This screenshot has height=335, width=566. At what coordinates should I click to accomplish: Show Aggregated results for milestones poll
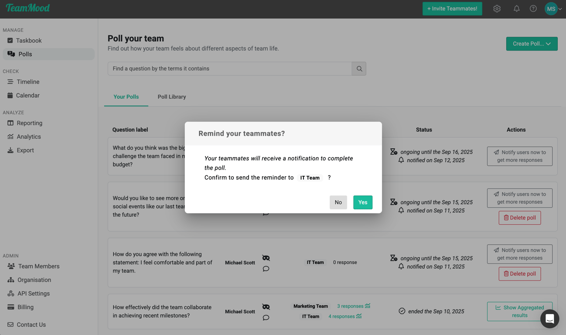tap(519, 311)
